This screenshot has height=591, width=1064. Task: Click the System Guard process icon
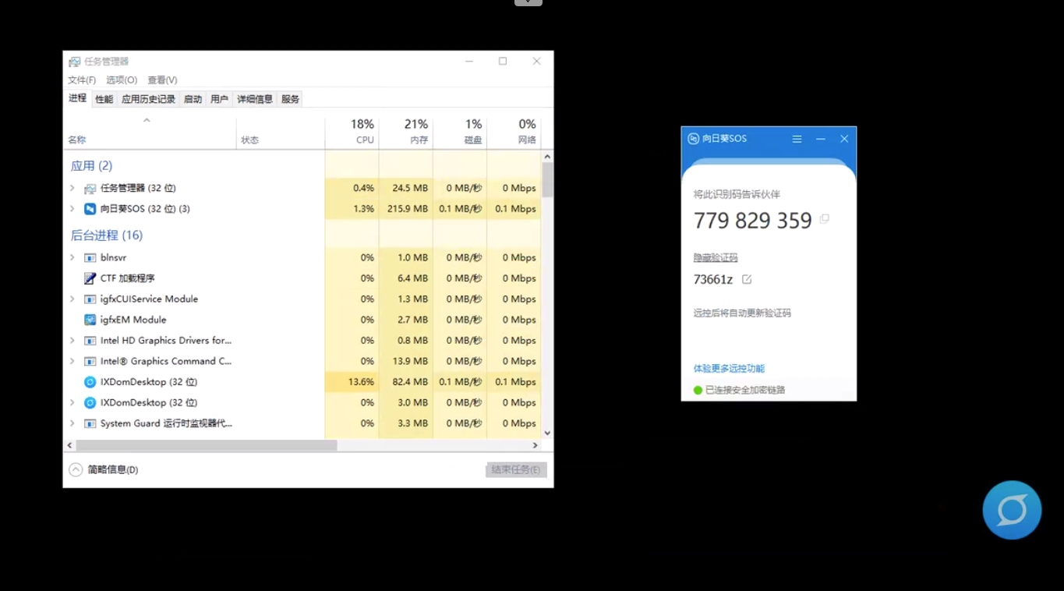tap(90, 423)
